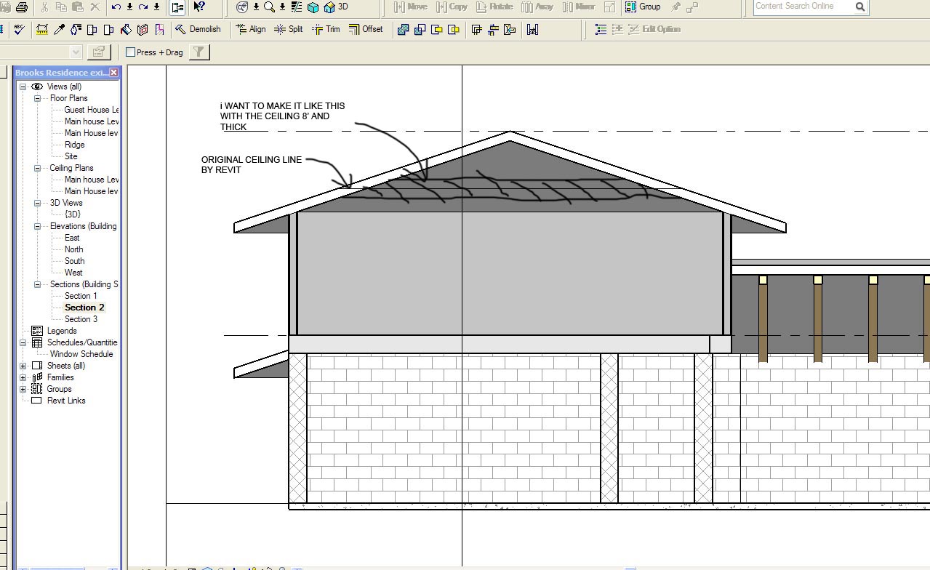This screenshot has width=930, height=570.
Task: Click the Content Search magnifier button
Action: pyautogui.click(x=860, y=7)
